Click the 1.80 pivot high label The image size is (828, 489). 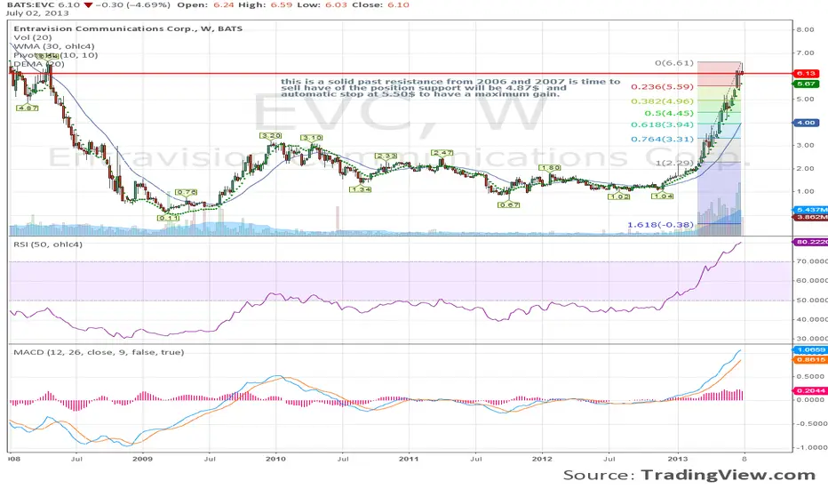(550, 167)
